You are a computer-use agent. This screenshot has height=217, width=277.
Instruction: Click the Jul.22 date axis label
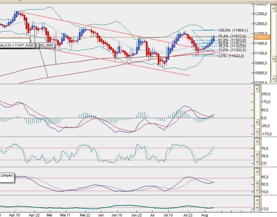188,215
